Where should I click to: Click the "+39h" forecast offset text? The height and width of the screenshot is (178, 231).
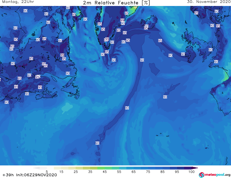pyautogui.click(x=8, y=175)
